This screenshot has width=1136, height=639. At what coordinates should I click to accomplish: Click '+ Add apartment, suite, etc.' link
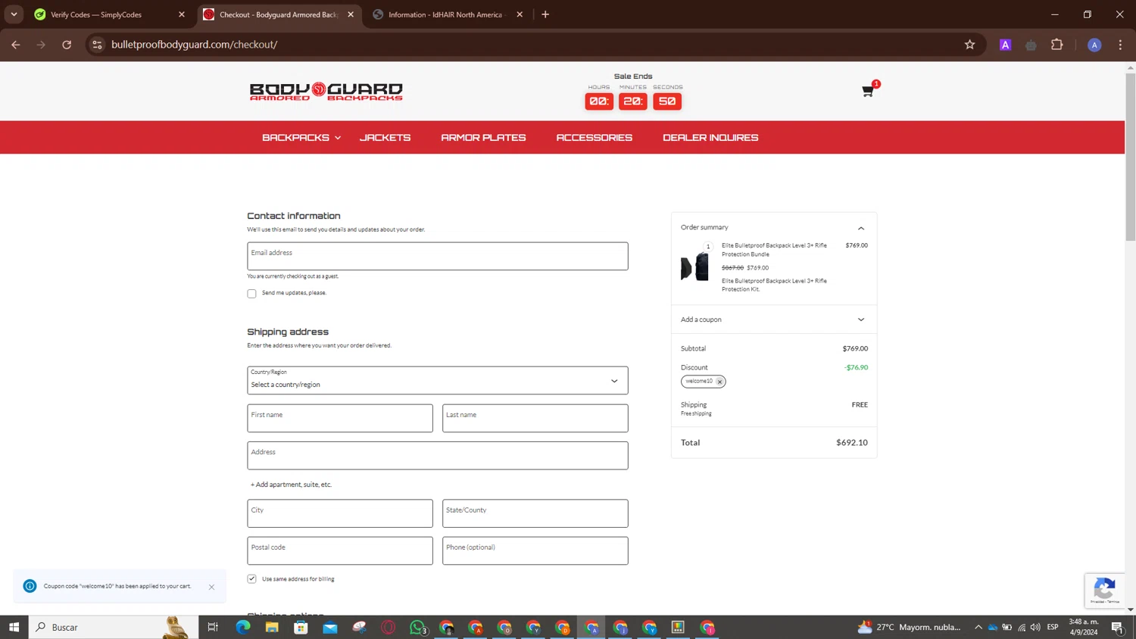coord(291,485)
